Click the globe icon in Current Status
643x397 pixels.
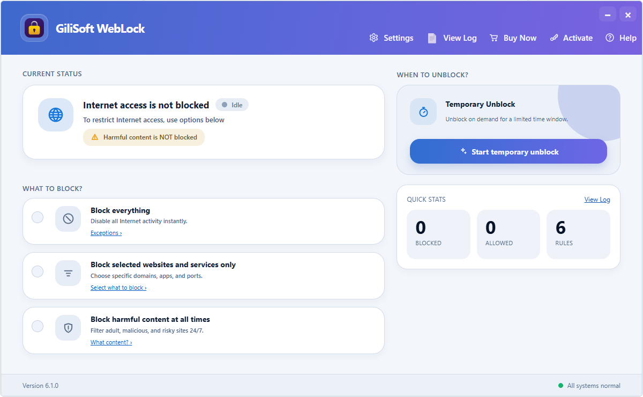56,115
